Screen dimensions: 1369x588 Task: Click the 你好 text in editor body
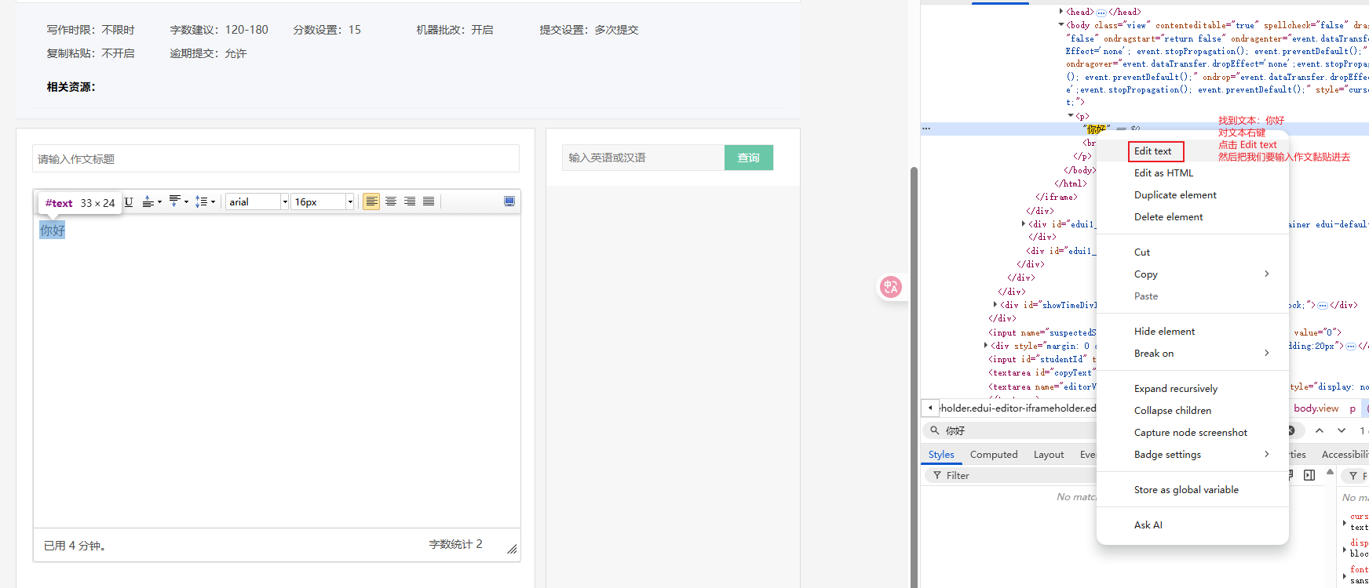53,230
